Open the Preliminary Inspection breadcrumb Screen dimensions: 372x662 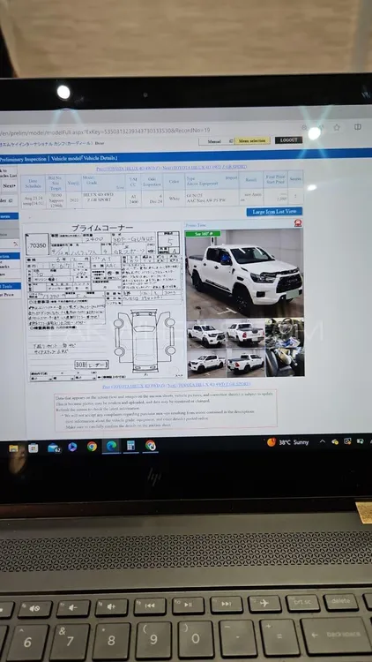coord(23,159)
